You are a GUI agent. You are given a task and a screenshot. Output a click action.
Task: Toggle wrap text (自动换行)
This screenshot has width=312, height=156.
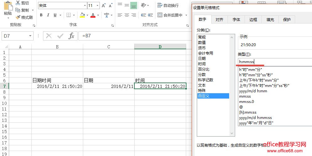(x=168, y=5)
